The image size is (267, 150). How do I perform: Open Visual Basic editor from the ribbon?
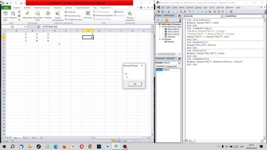point(5,16)
